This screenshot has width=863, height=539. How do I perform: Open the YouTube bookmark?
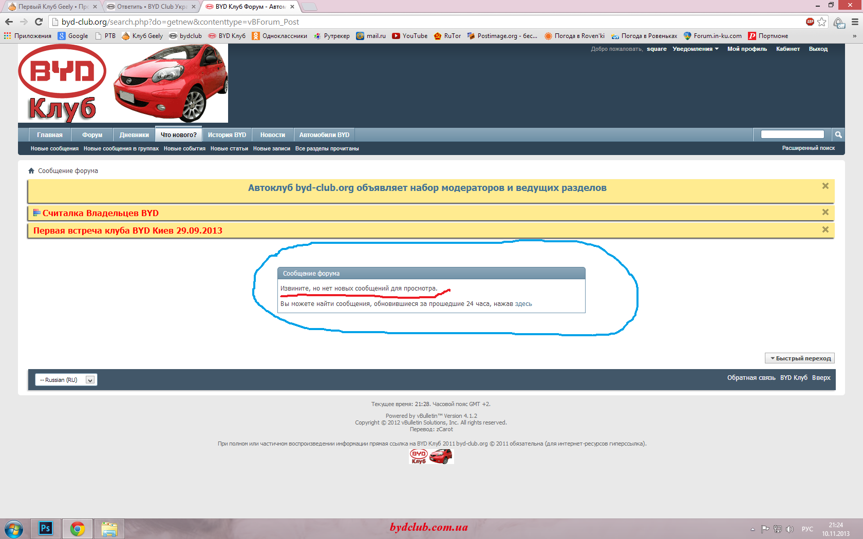tap(409, 36)
